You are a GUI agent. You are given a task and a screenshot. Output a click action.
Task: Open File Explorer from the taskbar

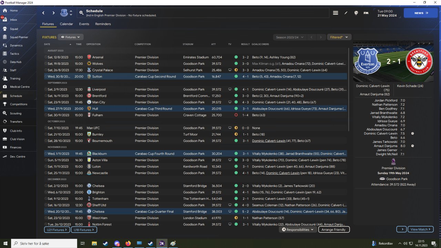coord(94,244)
